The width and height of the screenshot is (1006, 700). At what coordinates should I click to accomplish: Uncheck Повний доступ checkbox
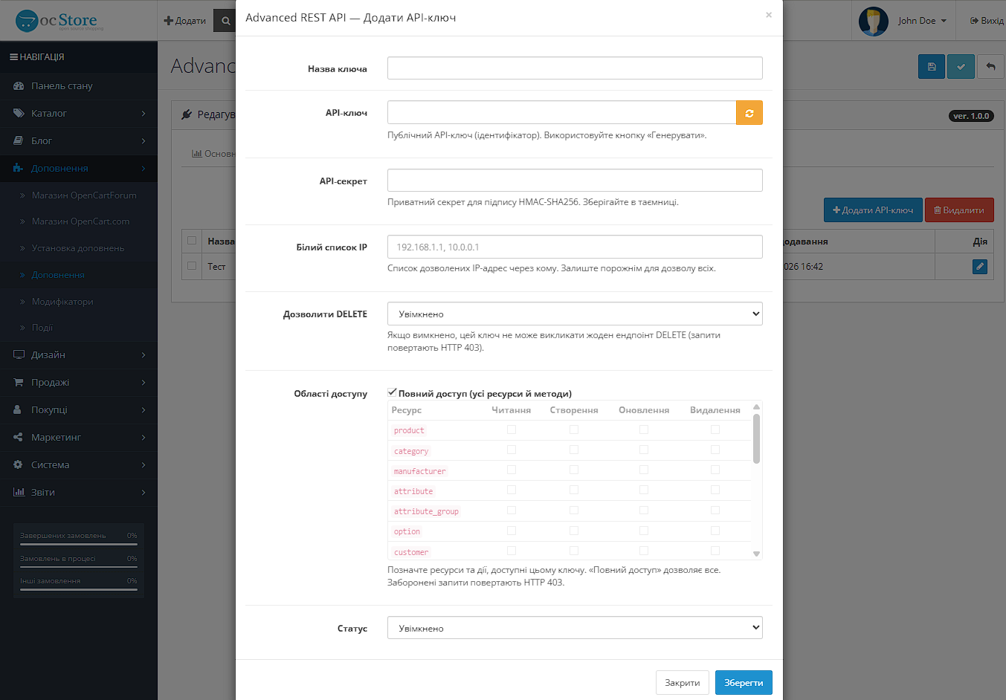[x=392, y=392]
